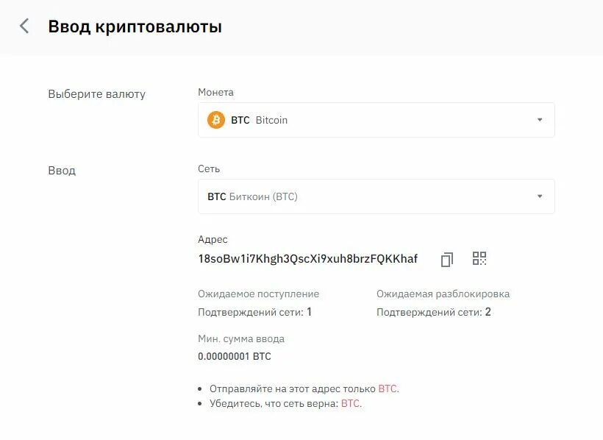Click red BTC link in Убедитесь line
The width and height of the screenshot is (603, 440).
click(350, 404)
